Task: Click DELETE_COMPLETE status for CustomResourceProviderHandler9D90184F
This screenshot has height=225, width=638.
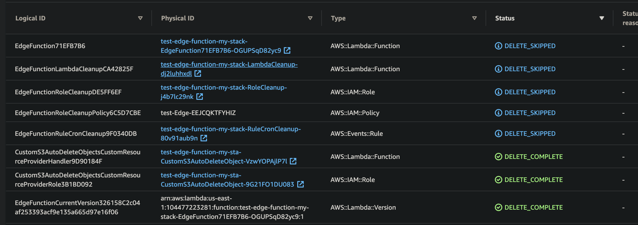Action: (x=534, y=157)
